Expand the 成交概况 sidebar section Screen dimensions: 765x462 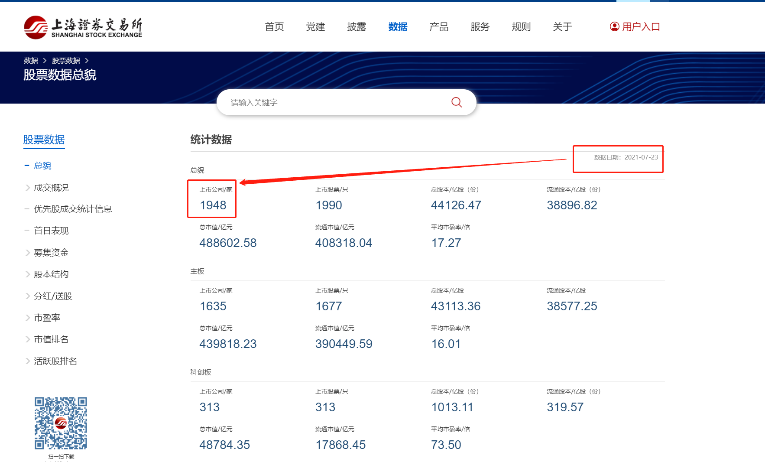click(x=51, y=187)
